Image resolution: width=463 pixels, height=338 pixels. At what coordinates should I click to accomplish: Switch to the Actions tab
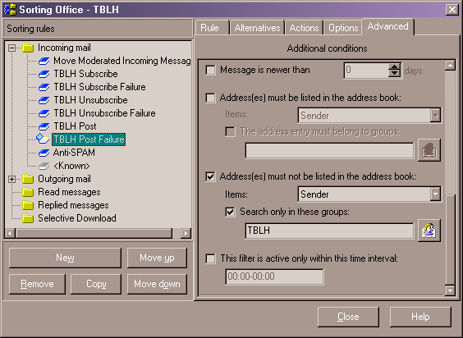[304, 28]
